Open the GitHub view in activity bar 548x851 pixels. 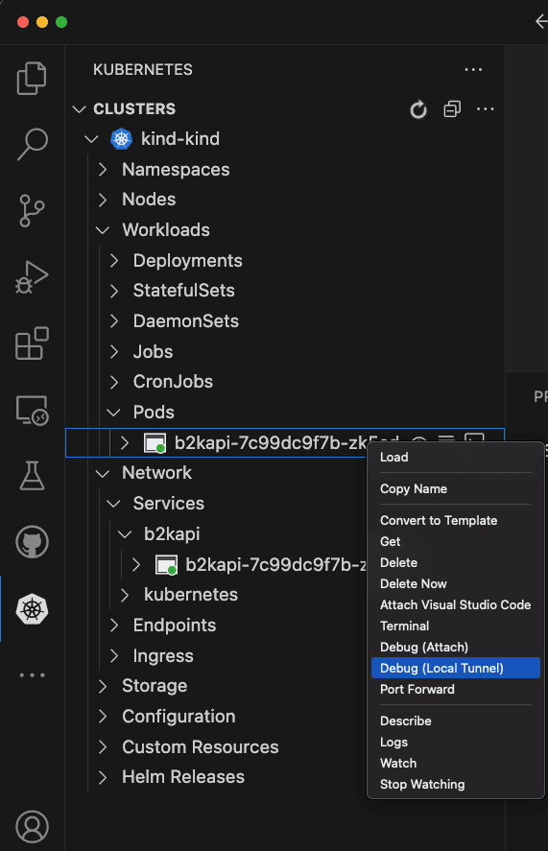coord(32,542)
